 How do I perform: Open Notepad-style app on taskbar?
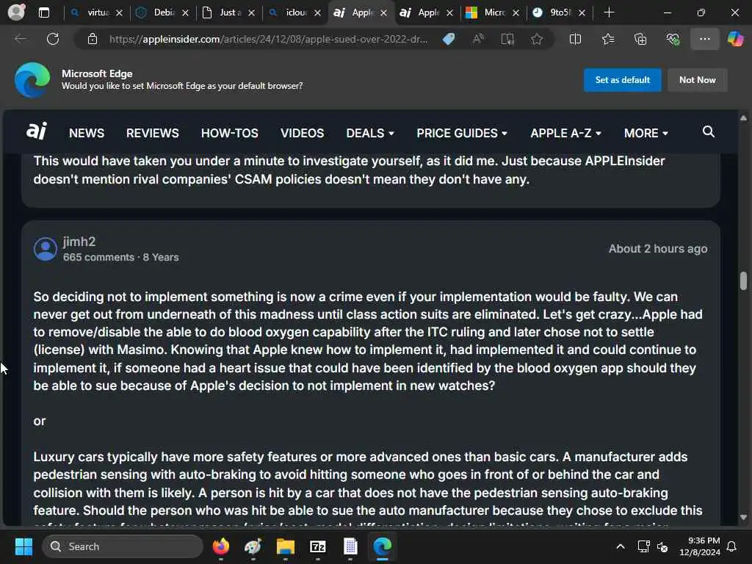pos(350,546)
